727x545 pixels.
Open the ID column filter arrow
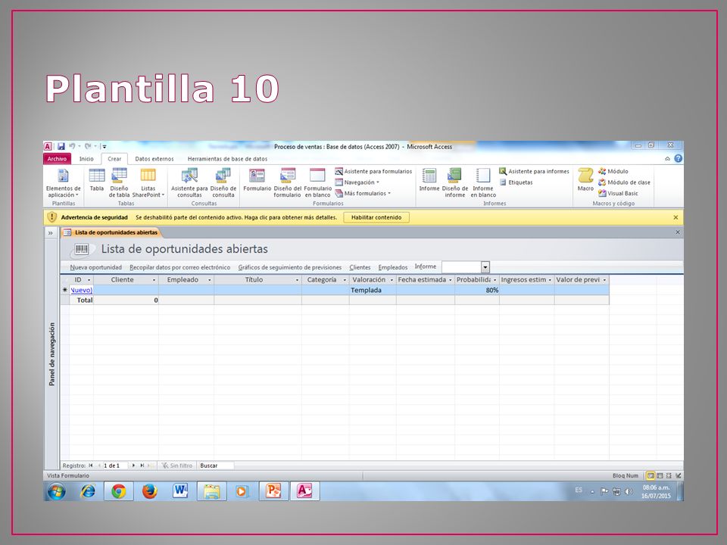(89, 280)
